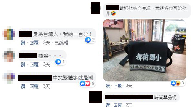193x110 pixels.
Task: Like the bag photo comment via 讚
Action: coord(108,86)
